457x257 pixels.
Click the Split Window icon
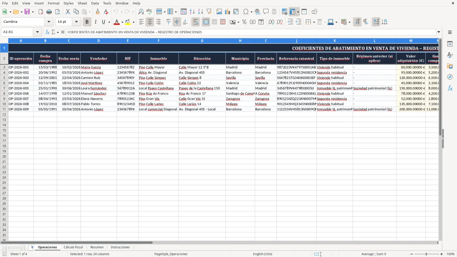pos(304,12)
